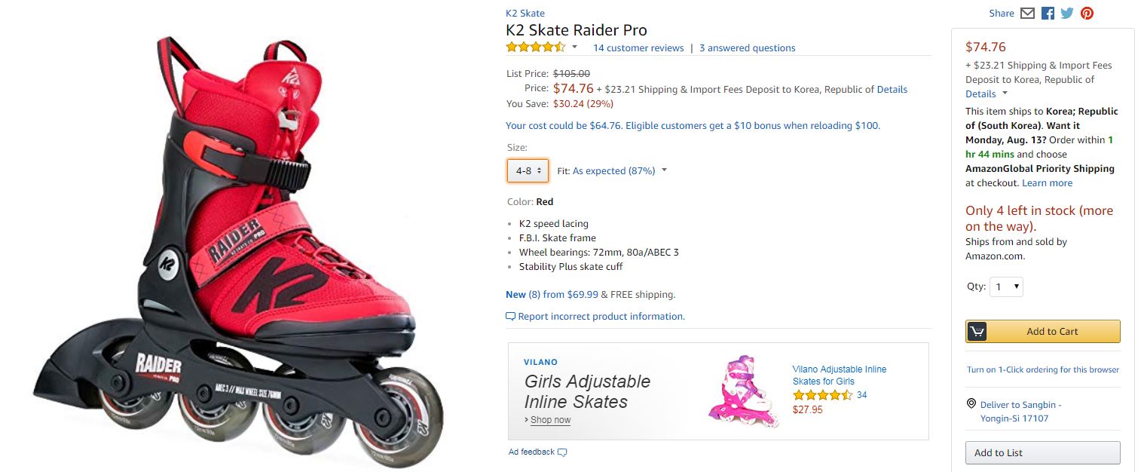Click the location pin delivery icon
Screen dimensions: 1141x472
coord(971,404)
